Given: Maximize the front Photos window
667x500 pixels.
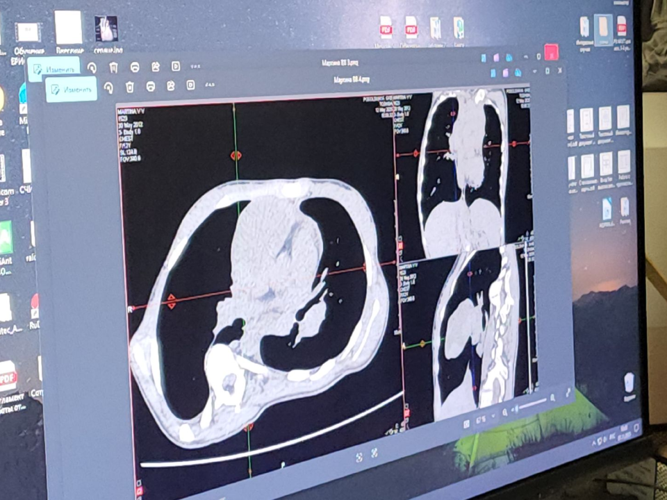Looking at the screenshot, I should [547, 71].
